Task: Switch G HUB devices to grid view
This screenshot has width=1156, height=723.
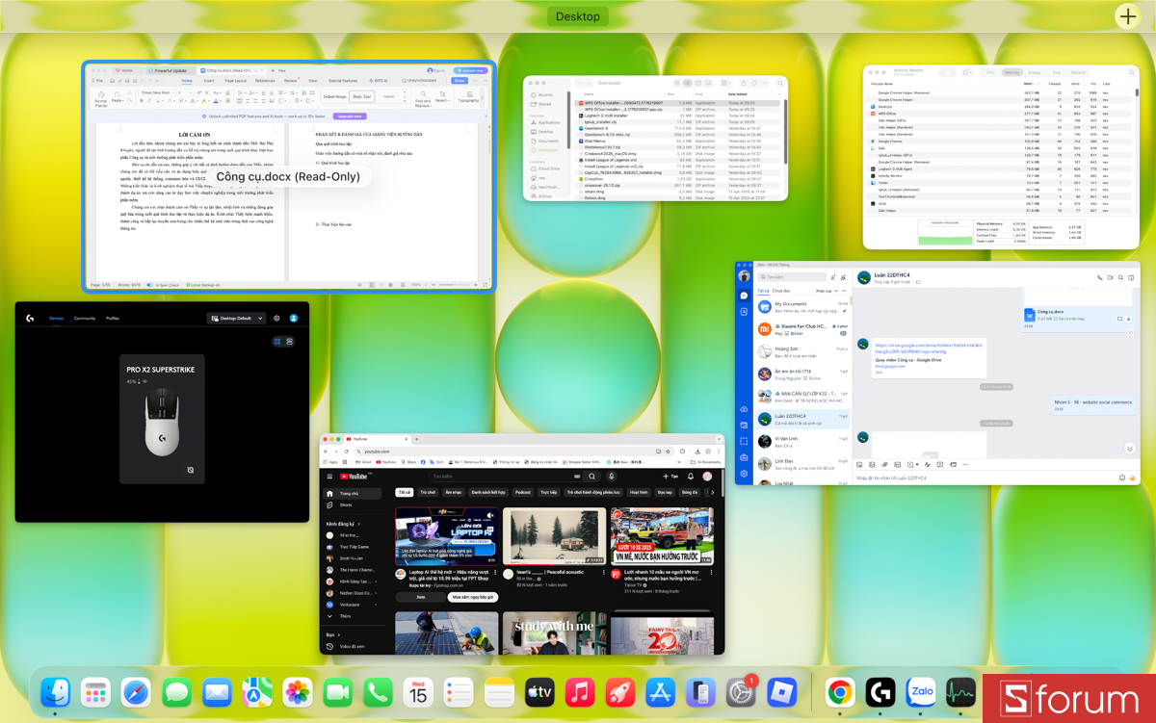Action: [x=277, y=342]
